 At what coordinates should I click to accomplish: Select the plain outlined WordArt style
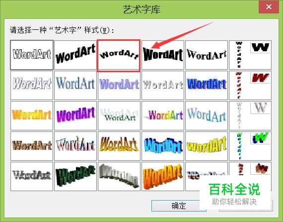(32, 55)
